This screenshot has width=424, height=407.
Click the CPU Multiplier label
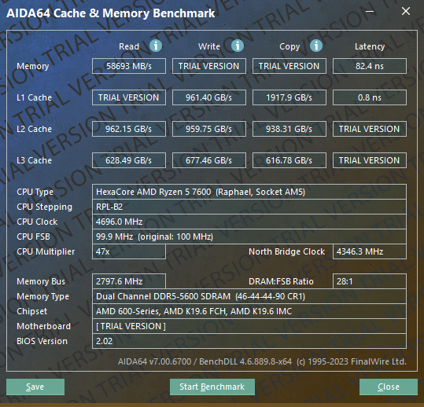46,252
